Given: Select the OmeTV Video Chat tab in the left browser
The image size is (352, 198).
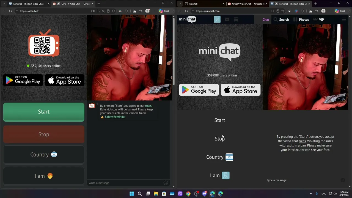Looking at the screenshot, I should click(x=73, y=4).
